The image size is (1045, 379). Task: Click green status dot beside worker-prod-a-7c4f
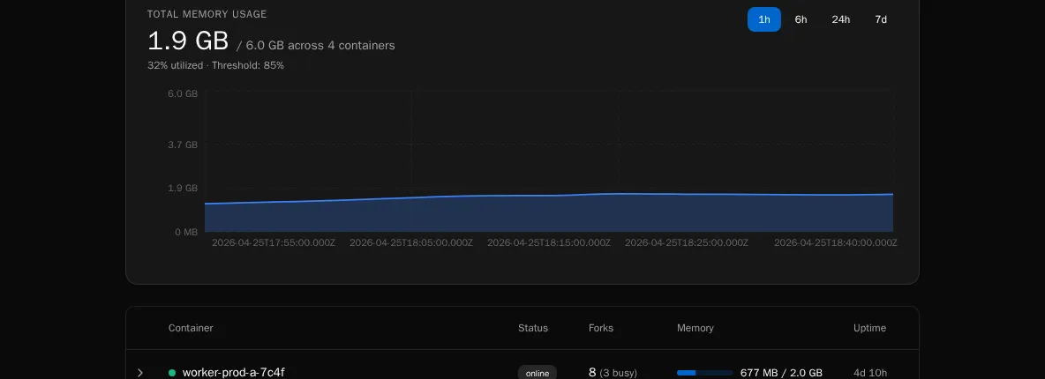tap(172, 373)
